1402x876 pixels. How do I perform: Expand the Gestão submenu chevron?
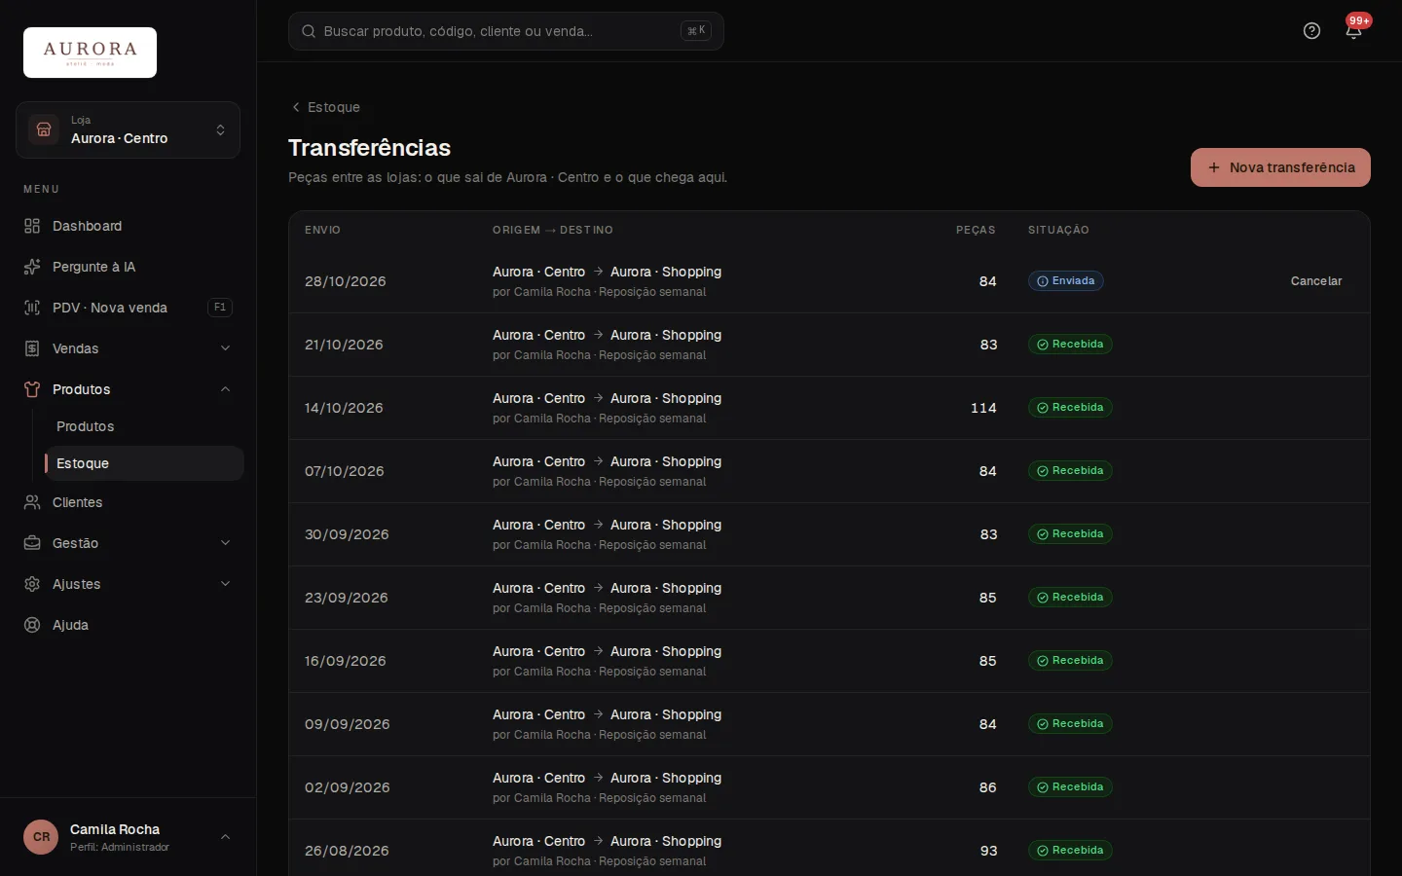tap(225, 543)
